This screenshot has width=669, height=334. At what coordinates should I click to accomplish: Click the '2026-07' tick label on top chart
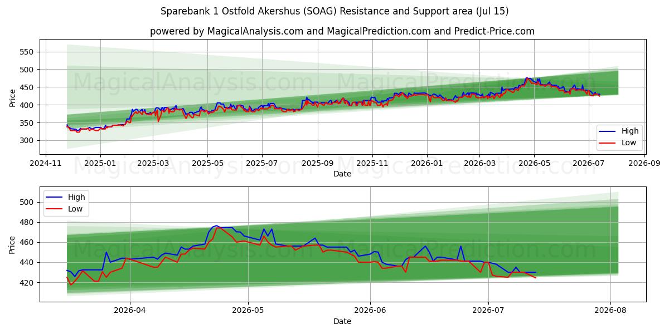[589, 164]
